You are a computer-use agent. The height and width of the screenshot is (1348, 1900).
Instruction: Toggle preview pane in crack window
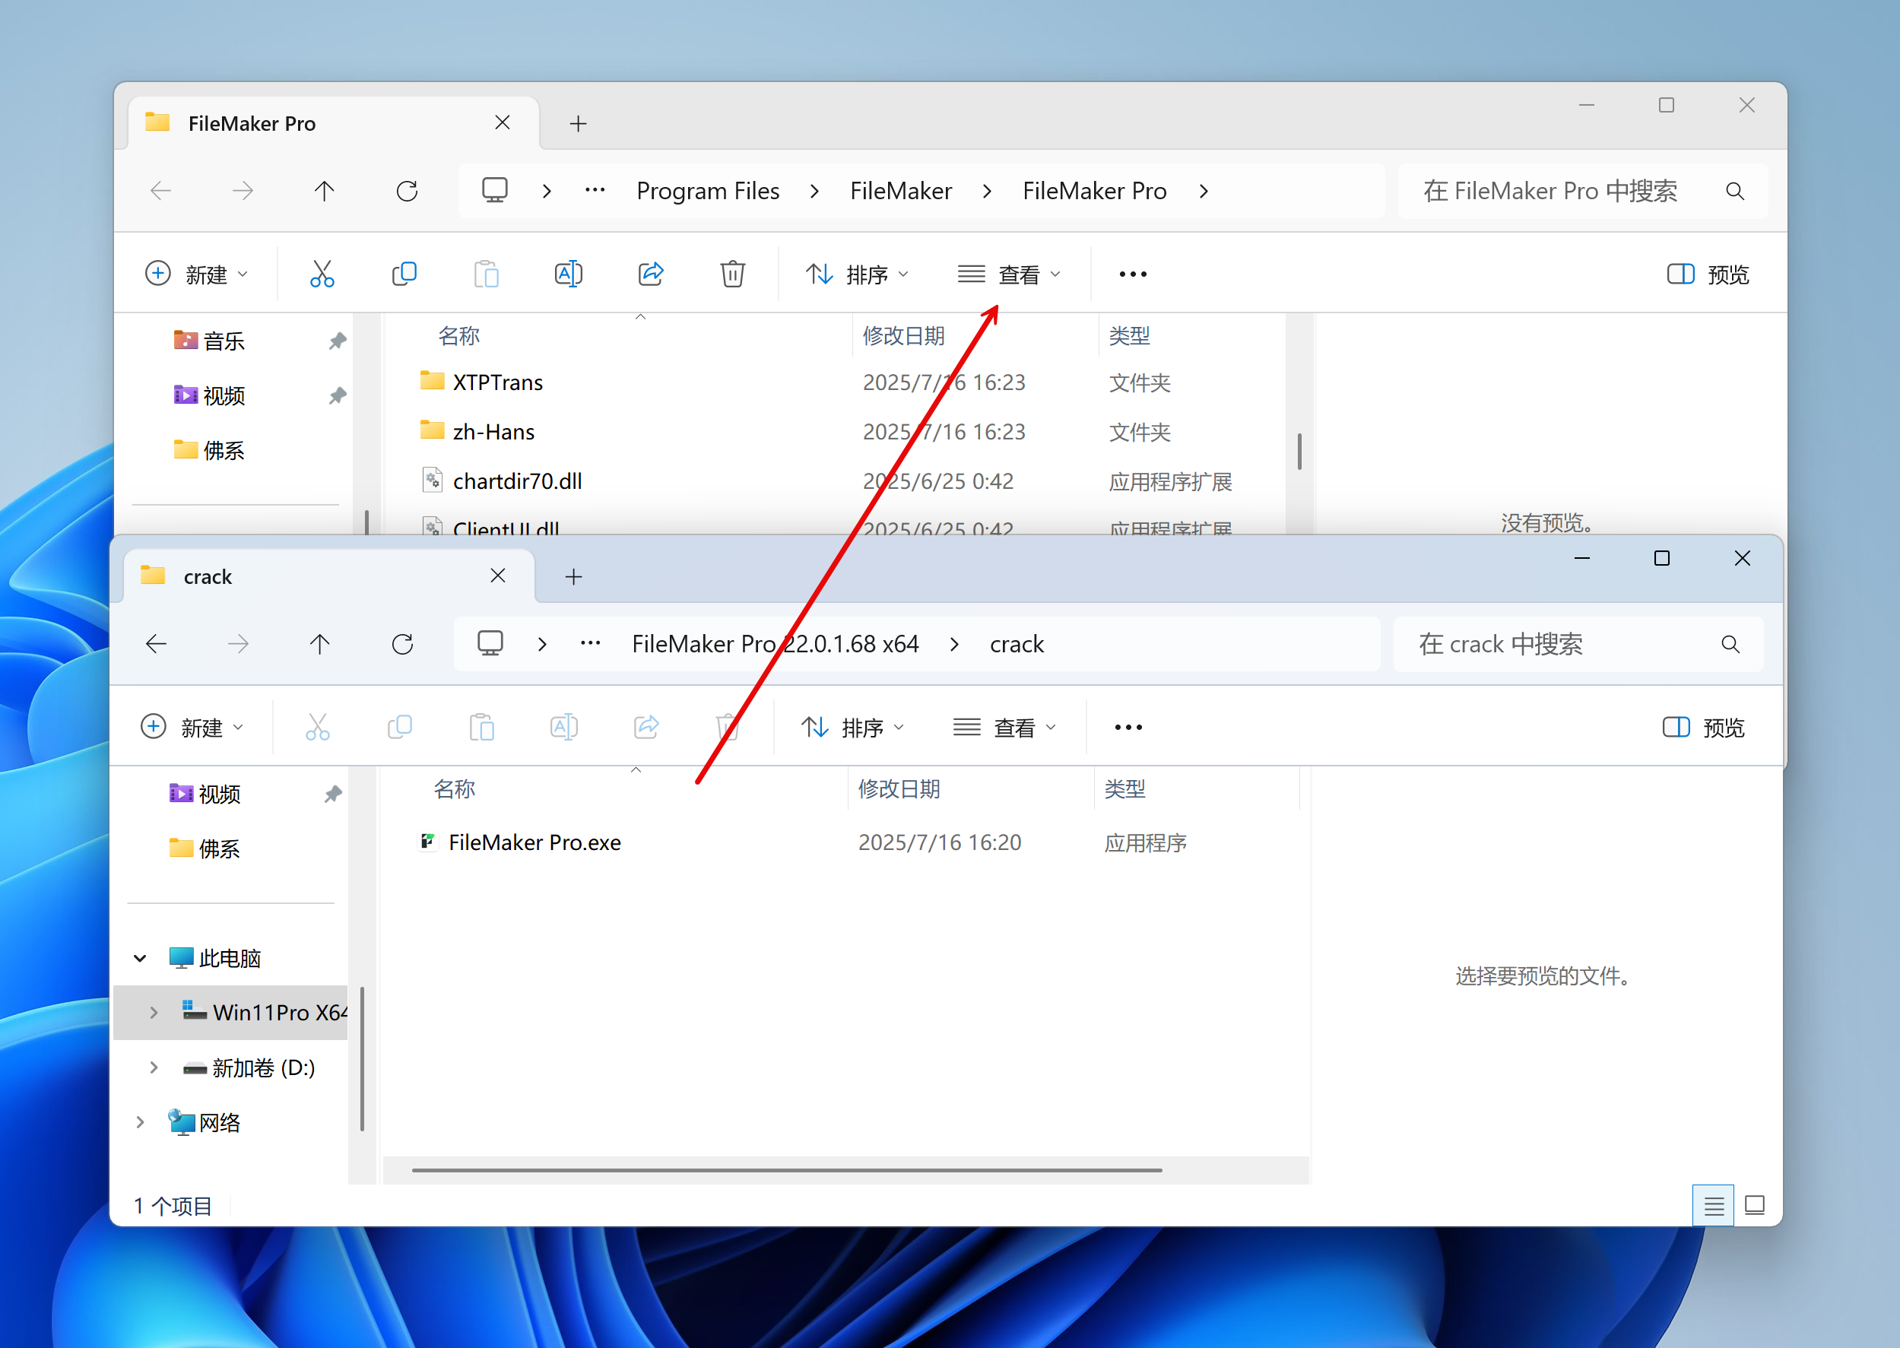[x=1703, y=727]
